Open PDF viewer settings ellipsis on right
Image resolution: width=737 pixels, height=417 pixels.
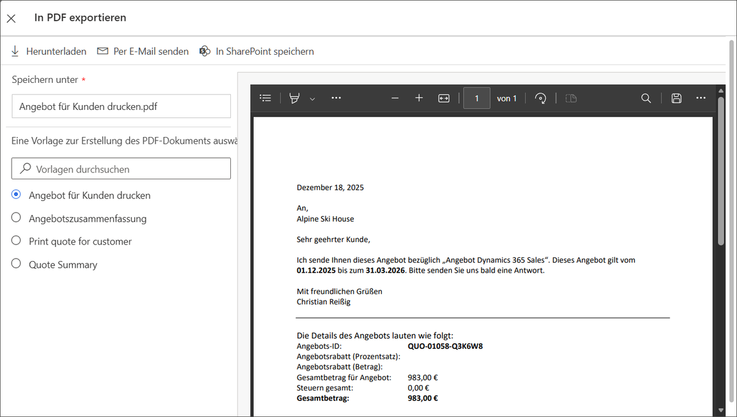tap(701, 98)
